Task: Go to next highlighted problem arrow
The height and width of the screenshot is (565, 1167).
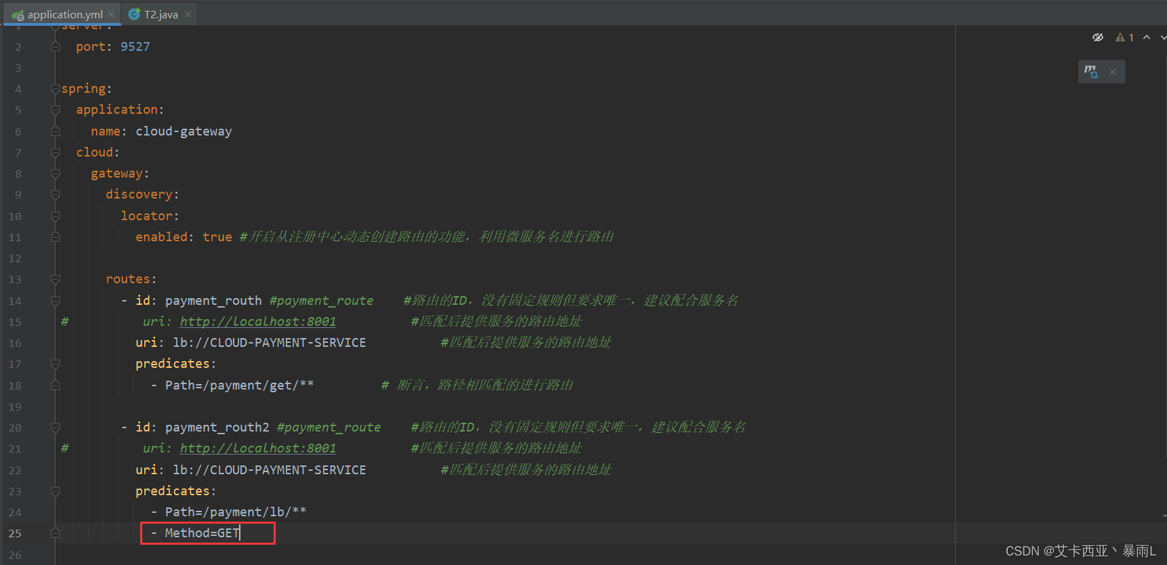Action: pos(1163,37)
